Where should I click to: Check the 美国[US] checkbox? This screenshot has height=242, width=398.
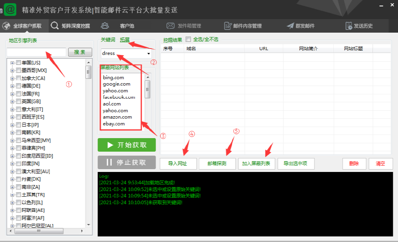(18, 62)
